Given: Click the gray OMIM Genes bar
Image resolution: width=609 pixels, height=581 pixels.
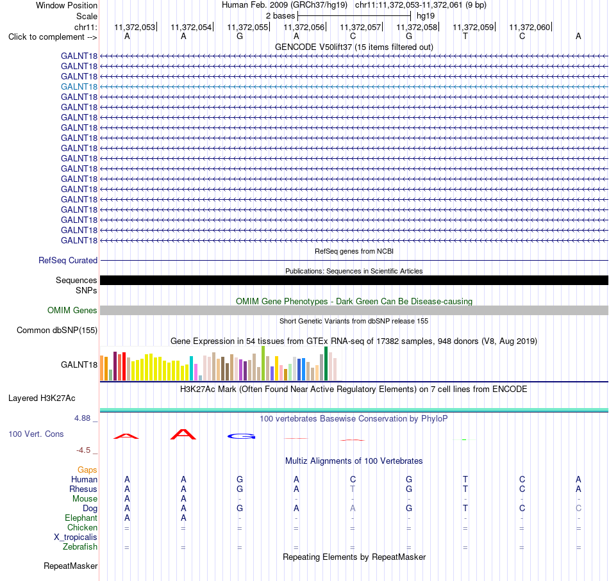Looking at the screenshot, I should (354, 310).
